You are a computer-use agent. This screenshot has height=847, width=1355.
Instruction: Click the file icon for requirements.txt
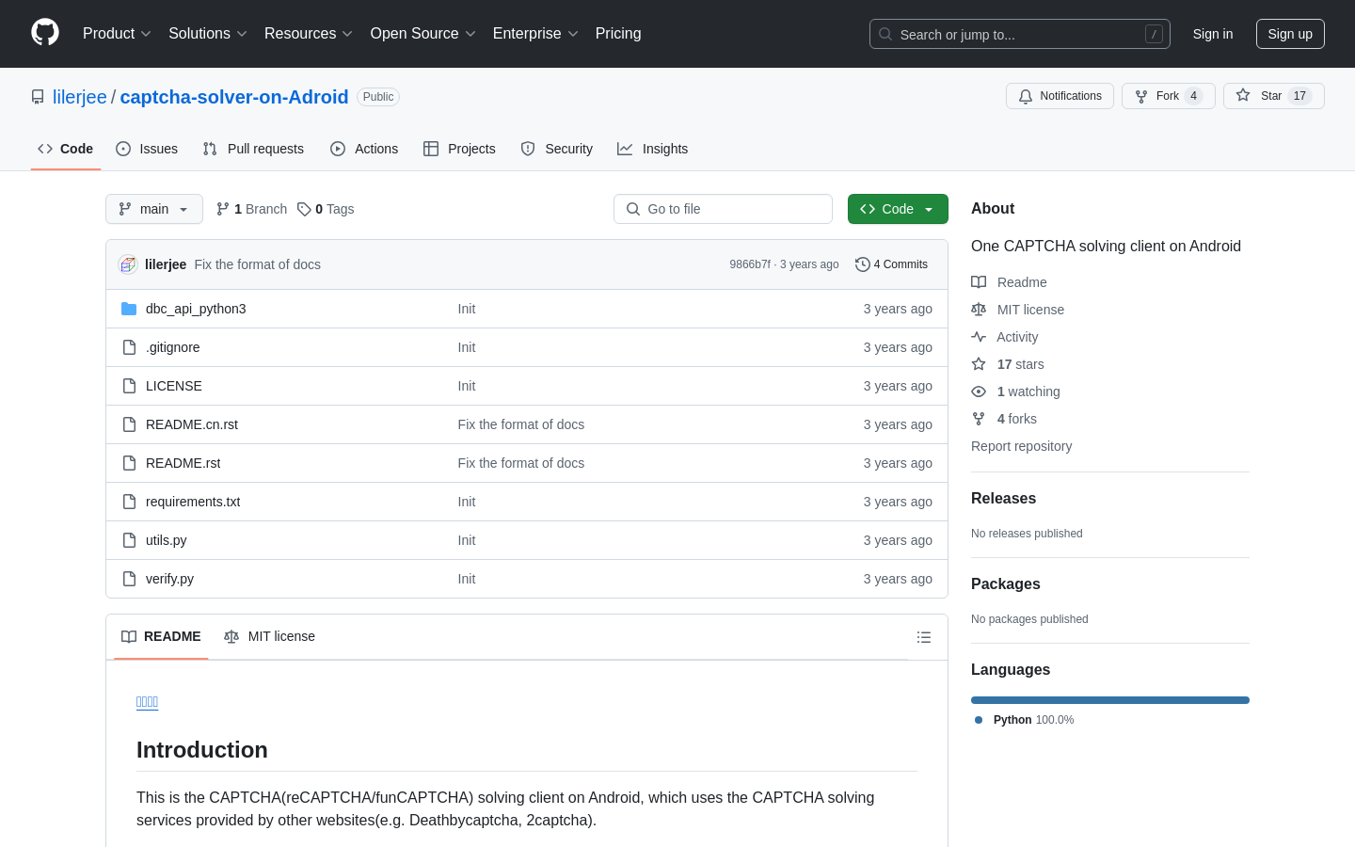[129, 502]
